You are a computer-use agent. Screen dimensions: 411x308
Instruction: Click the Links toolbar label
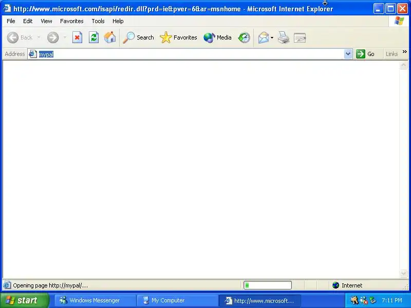point(391,54)
